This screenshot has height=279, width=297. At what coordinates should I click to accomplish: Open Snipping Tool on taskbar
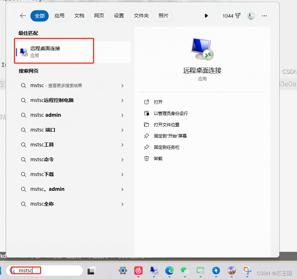click(247, 271)
